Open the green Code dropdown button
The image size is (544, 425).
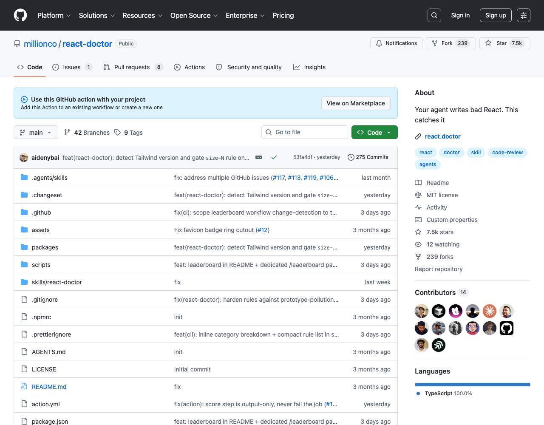(374, 133)
